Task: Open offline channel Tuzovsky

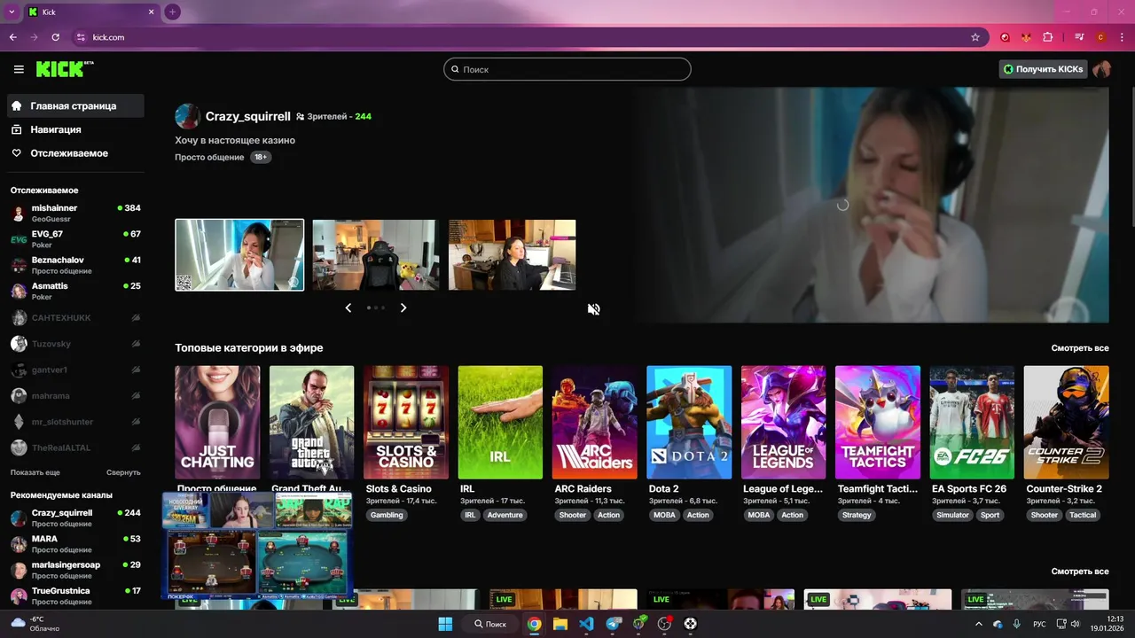Action: tap(75, 343)
